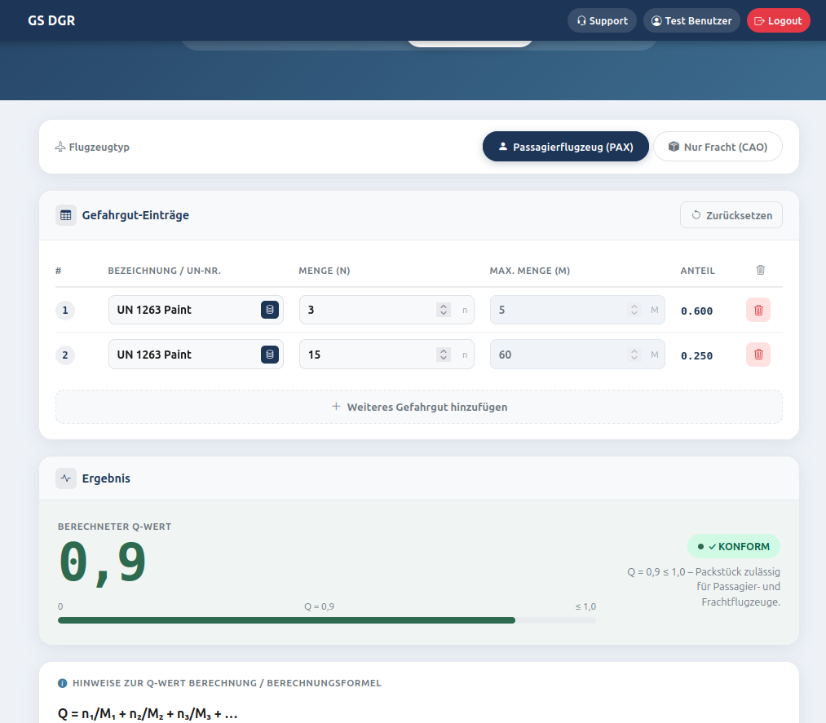Open the Test Benutzer profile
Screen dimensions: 826x723
click(691, 20)
